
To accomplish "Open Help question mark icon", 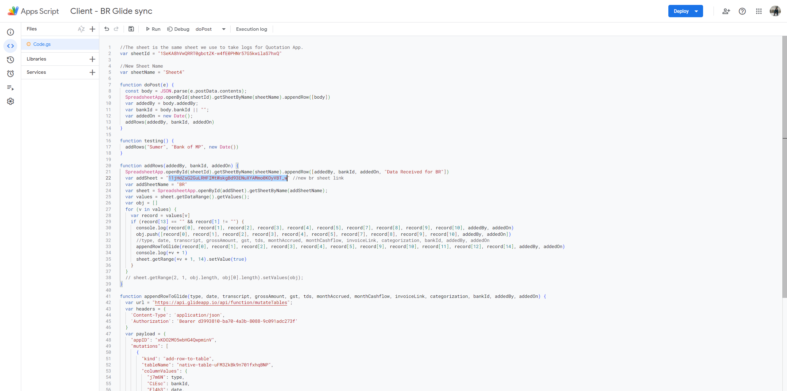I will (x=742, y=11).
